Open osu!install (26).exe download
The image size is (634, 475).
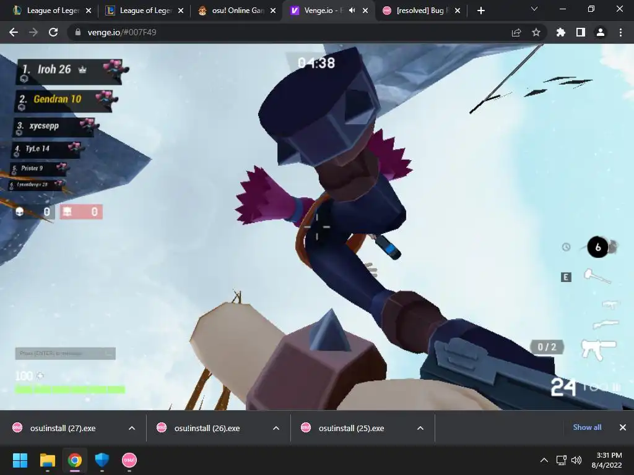207,428
